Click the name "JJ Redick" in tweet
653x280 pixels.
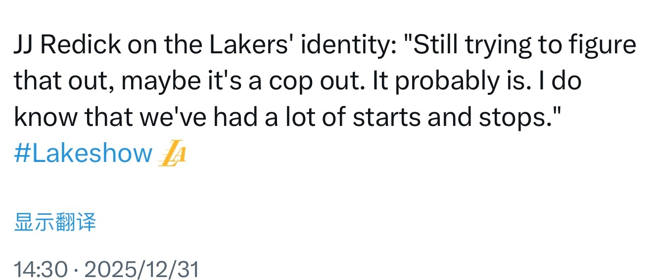tap(67, 46)
